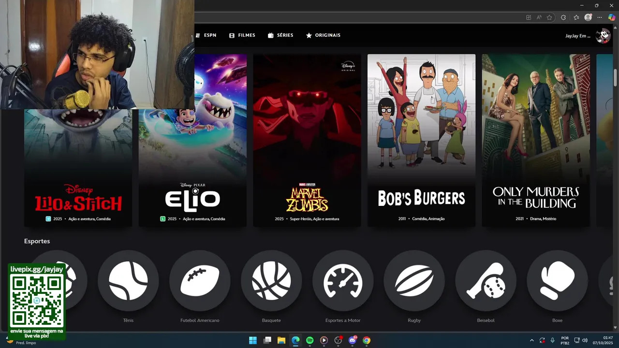The image size is (619, 348).
Task: Click the Tênis label text
Action: pos(128,320)
